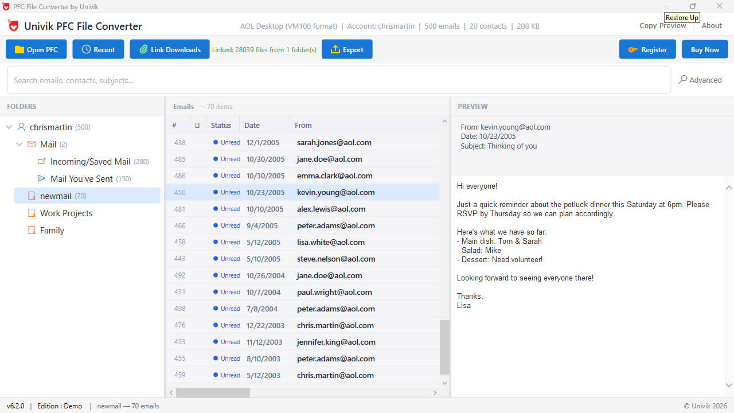Viewport: 734px width, 413px height.
Task: Select the Mail envelope icon in folders
Action: (x=32, y=144)
